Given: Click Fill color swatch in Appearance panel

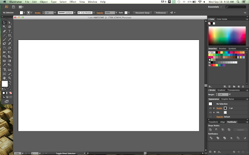Looking at the screenshot, I should (x=225, y=112).
